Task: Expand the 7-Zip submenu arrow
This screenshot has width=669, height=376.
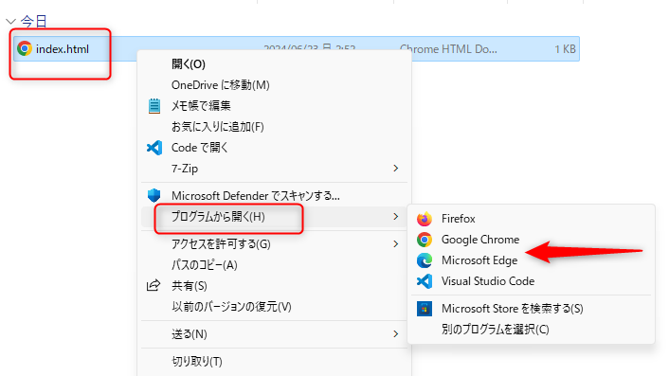Action: [395, 169]
